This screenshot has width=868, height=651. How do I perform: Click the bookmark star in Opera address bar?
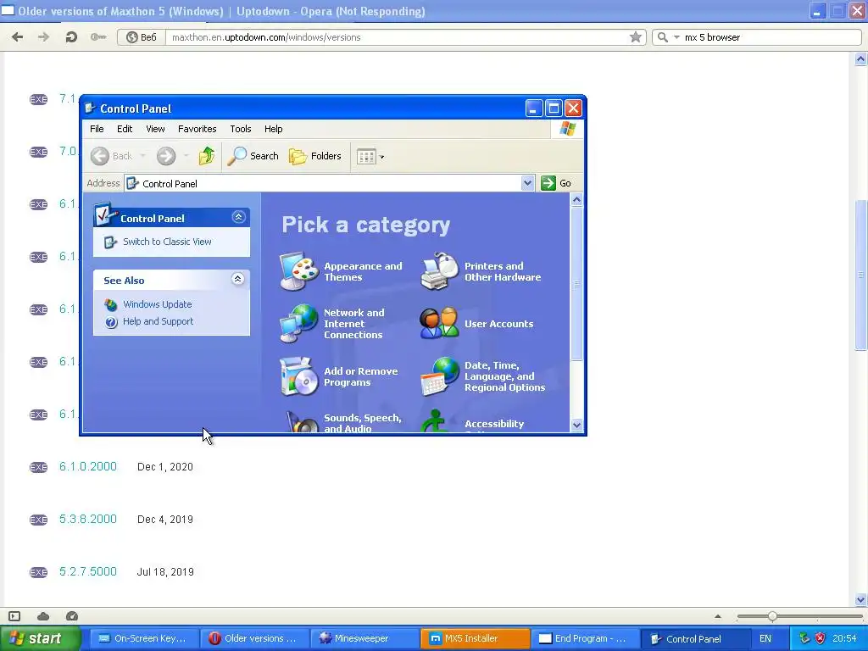click(636, 37)
